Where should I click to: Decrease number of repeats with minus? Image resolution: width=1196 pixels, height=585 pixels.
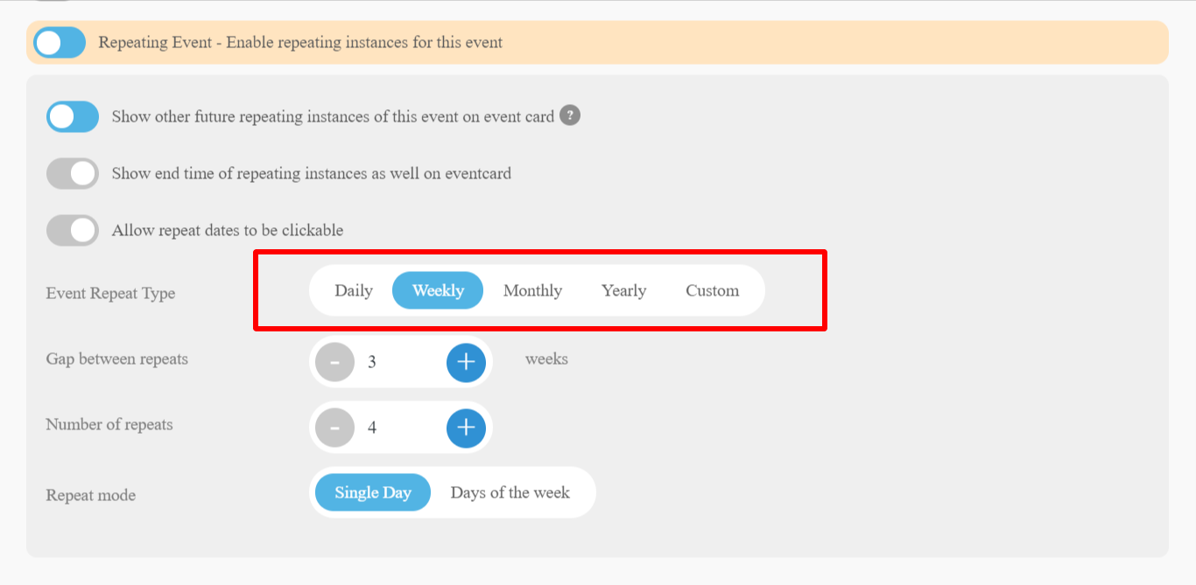click(x=334, y=428)
